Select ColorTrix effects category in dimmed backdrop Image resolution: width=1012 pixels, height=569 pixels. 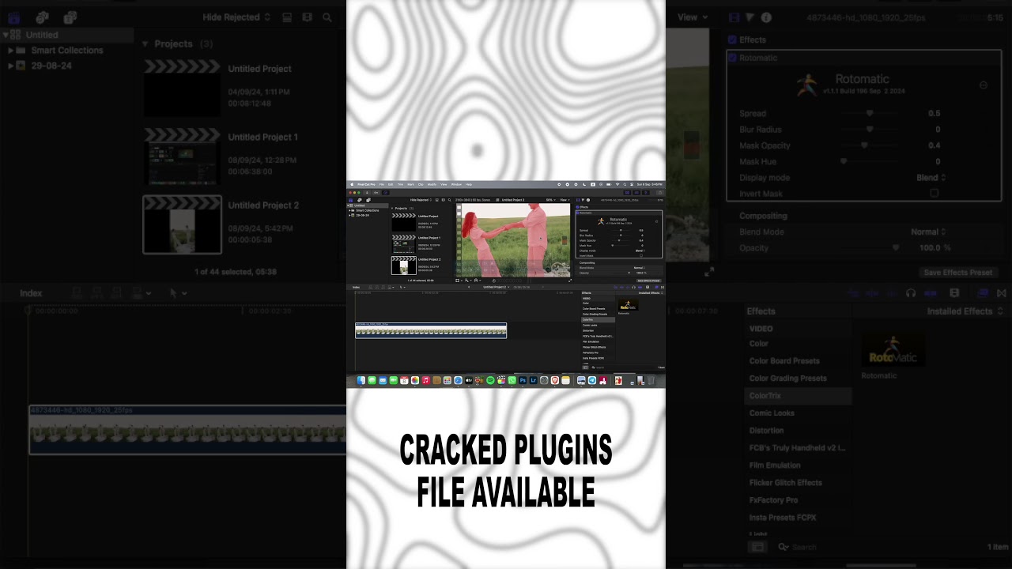point(798,395)
